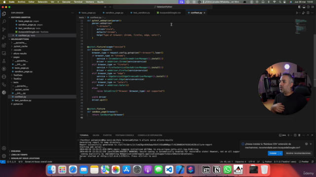Screen dimensions: 316x177
Task: Open the Selección menu
Action: pyautogui.click(x=42, y=2)
